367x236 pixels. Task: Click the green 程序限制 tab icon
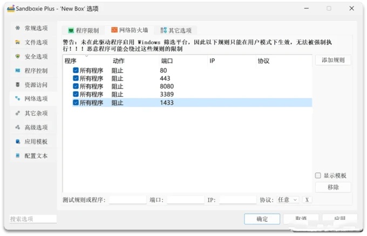(x=71, y=30)
